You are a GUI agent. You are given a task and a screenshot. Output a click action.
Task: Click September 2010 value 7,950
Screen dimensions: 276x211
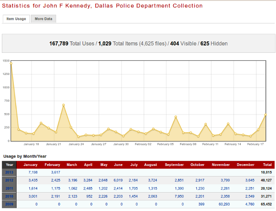pos(179,196)
